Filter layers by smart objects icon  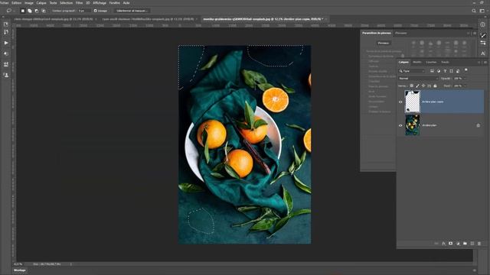[458, 71]
